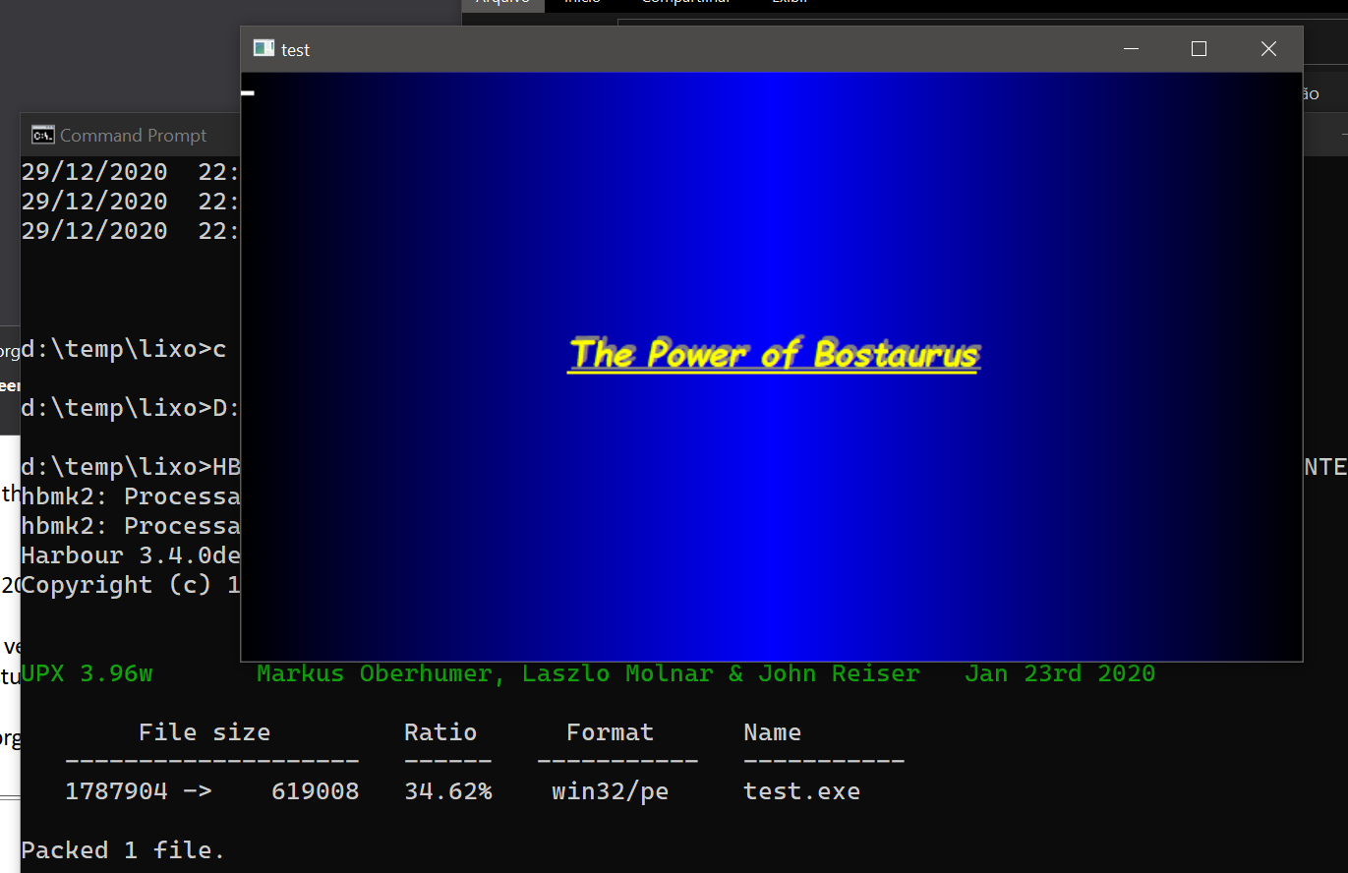Click the 'Format' column header

point(611,732)
